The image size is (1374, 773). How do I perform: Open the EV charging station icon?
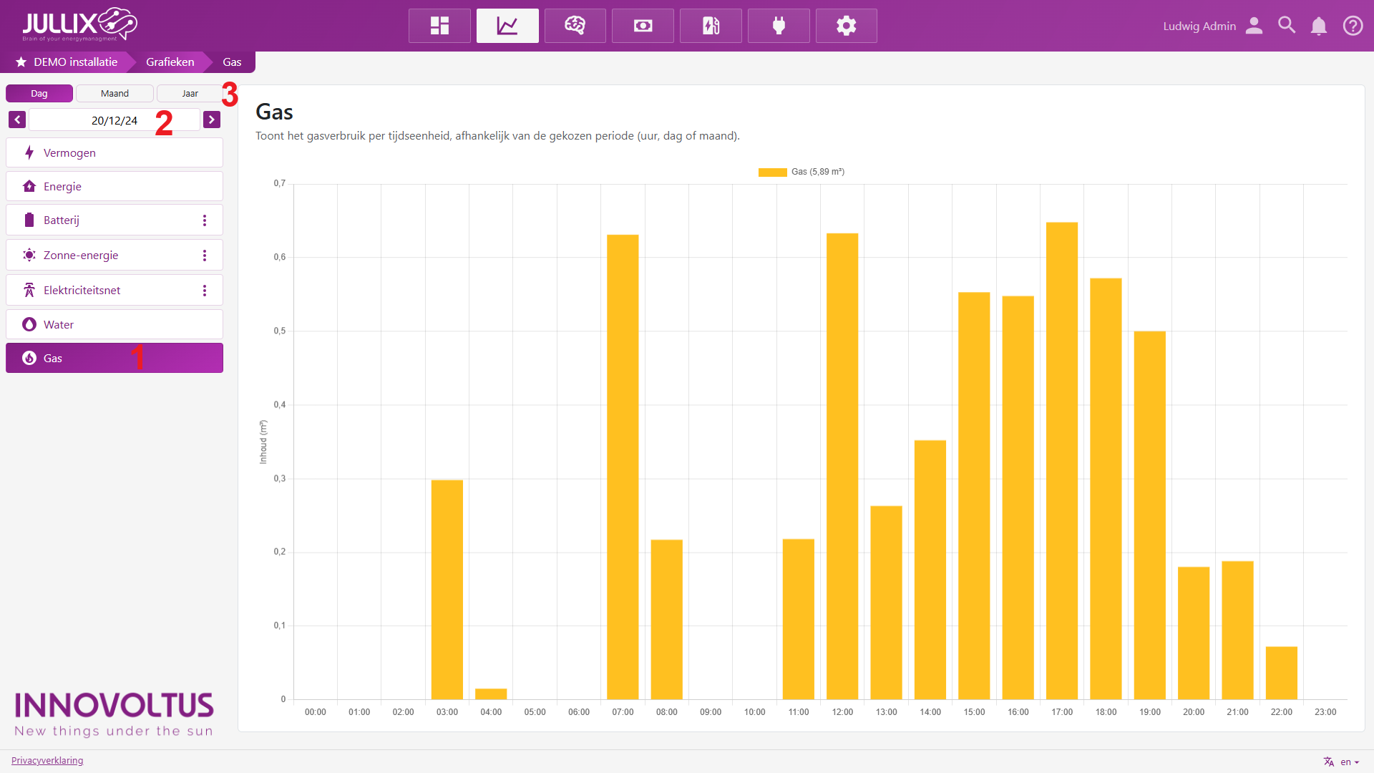(x=711, y=26)
